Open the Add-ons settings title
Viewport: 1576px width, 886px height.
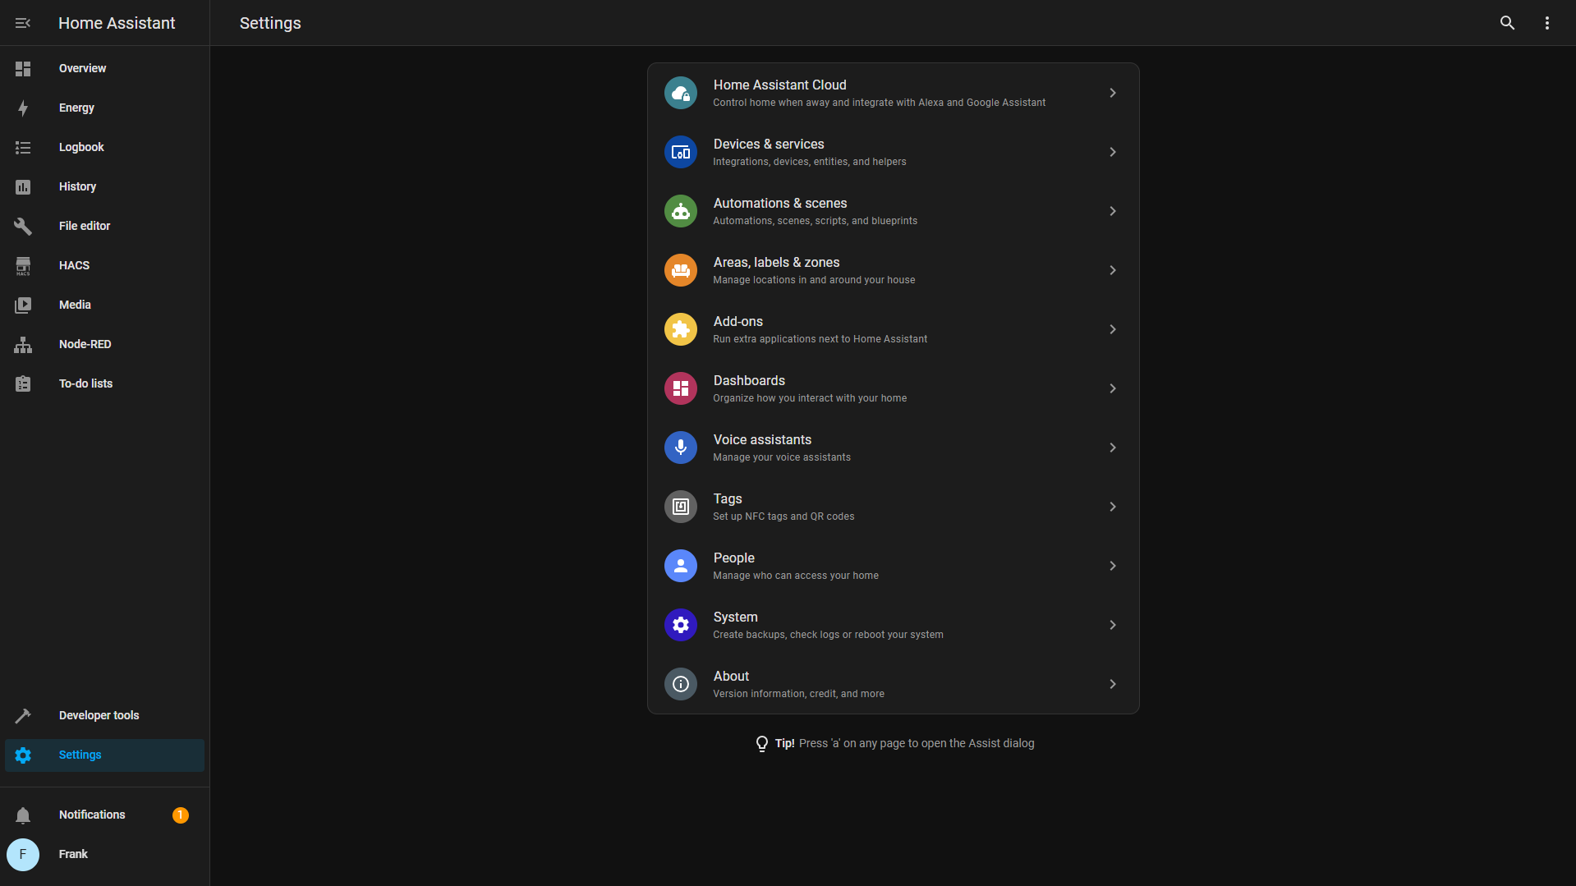[x=737, y=321]
